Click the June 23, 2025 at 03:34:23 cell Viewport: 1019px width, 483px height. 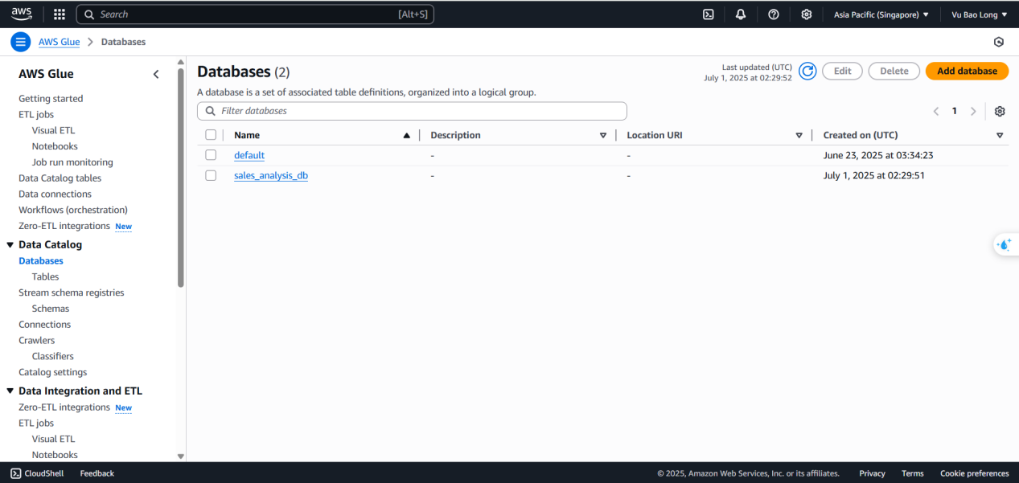pyautogui.click(x=878, y=155)
